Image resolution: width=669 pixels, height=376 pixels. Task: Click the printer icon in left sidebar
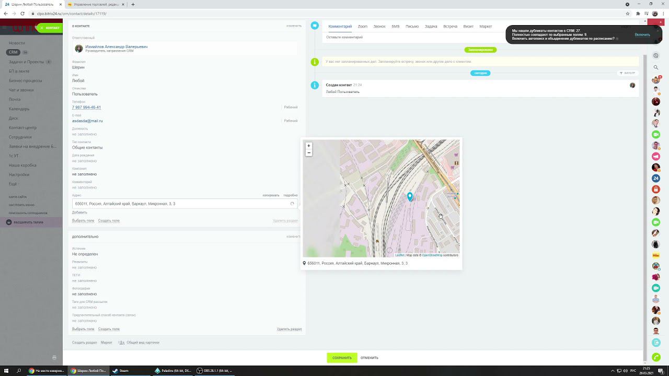tap(54, 358)
